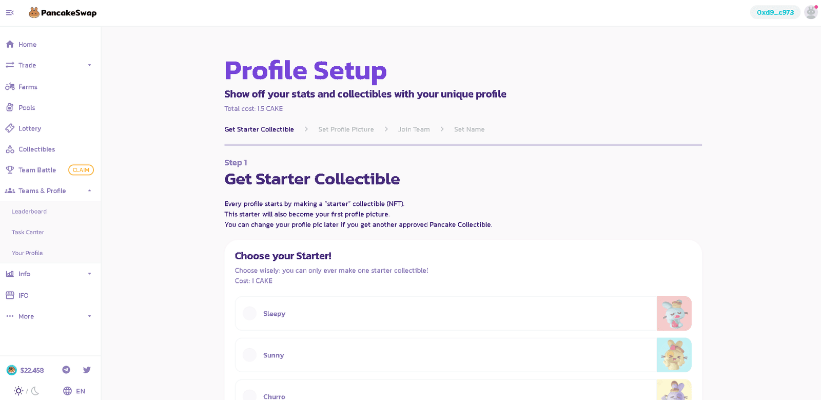Open the Telegram icon link

click(x=66, y=370)
